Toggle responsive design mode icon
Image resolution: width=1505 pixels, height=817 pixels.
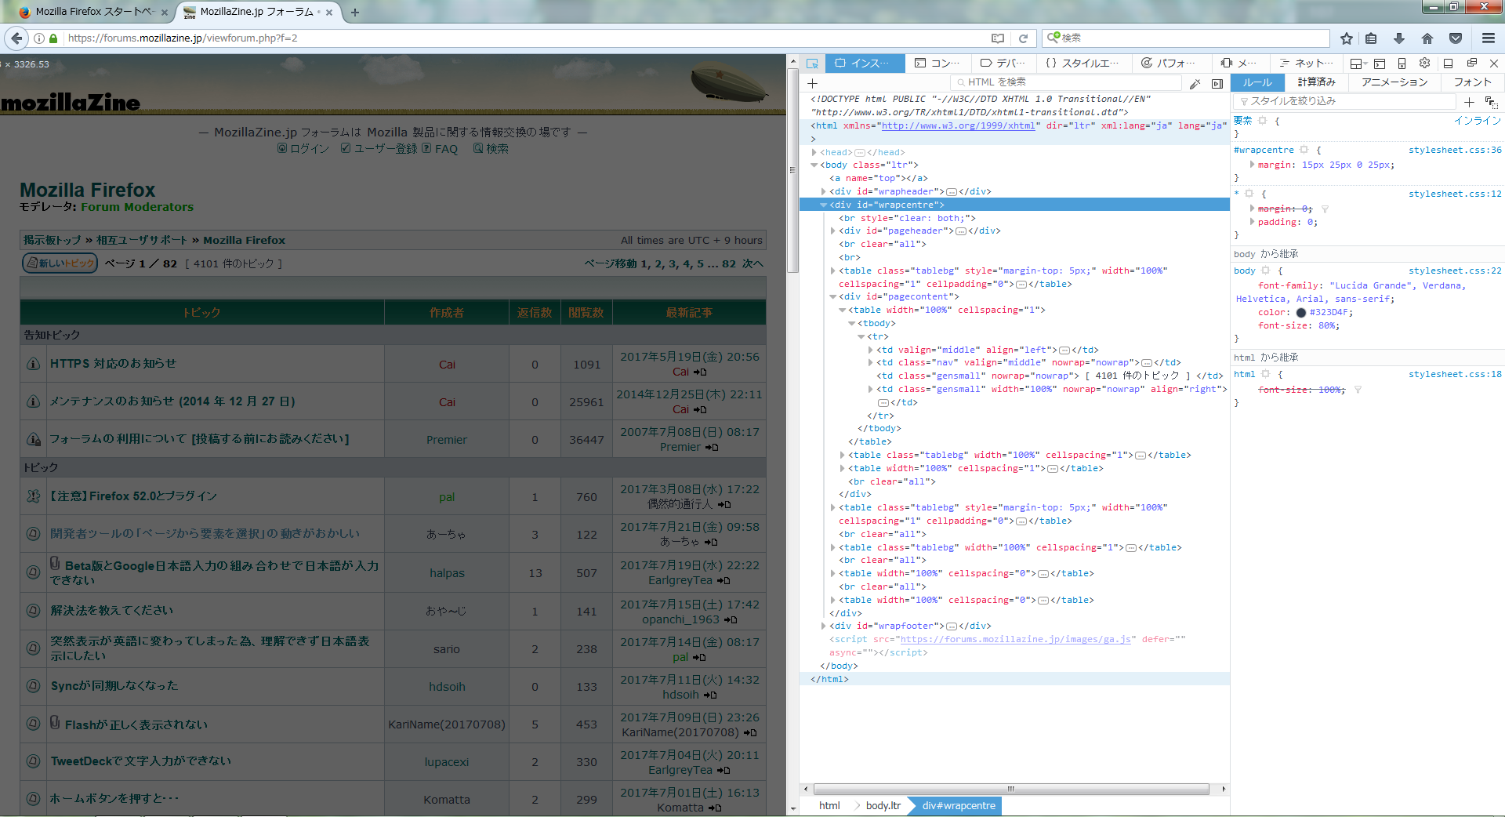point(1402,64)
